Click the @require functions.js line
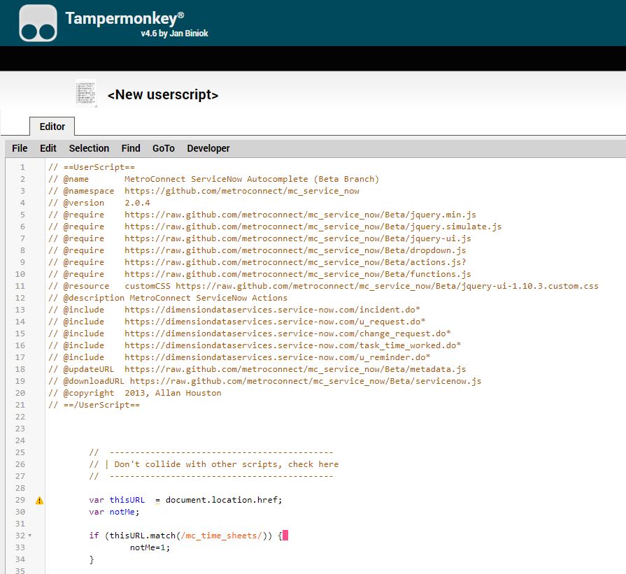Screen dimensions: 626x574 pyautogui.click(x=259, y=274)
